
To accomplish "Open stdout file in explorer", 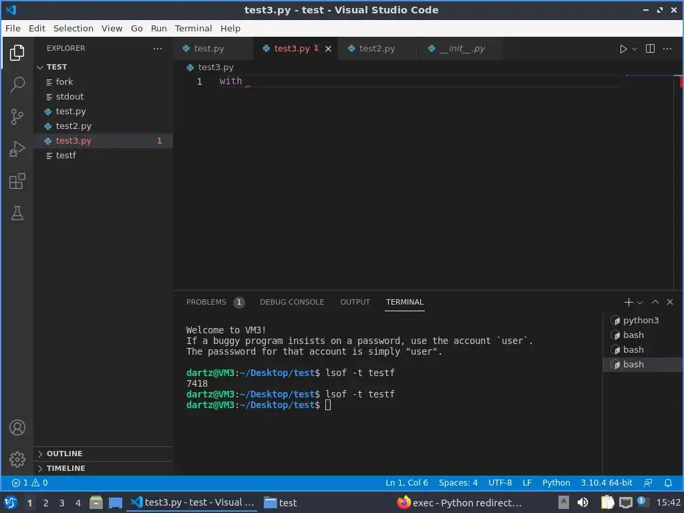I will pyautogui.click(x=104, y=96).
